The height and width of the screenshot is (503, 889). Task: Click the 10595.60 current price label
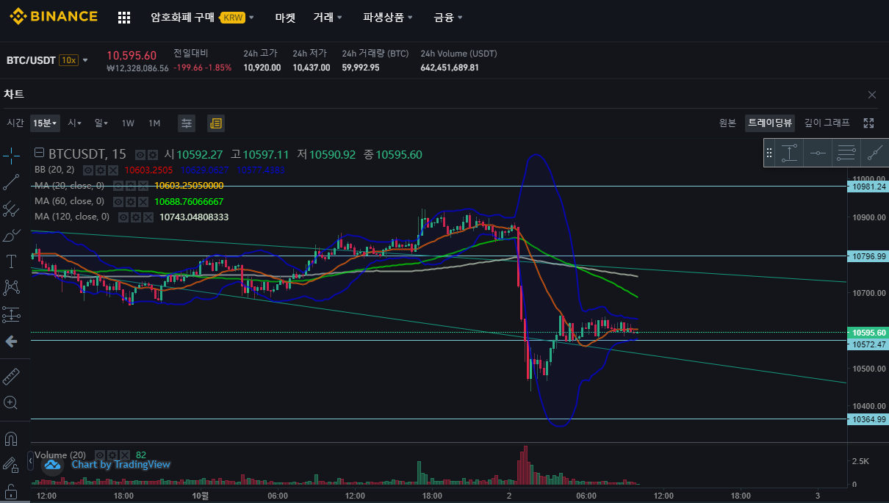(868, 332)
